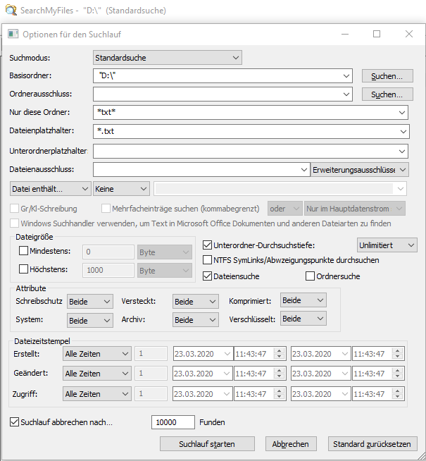Toggle Suchlauf abbrechen nach checkbox

[x=14, y=422]
